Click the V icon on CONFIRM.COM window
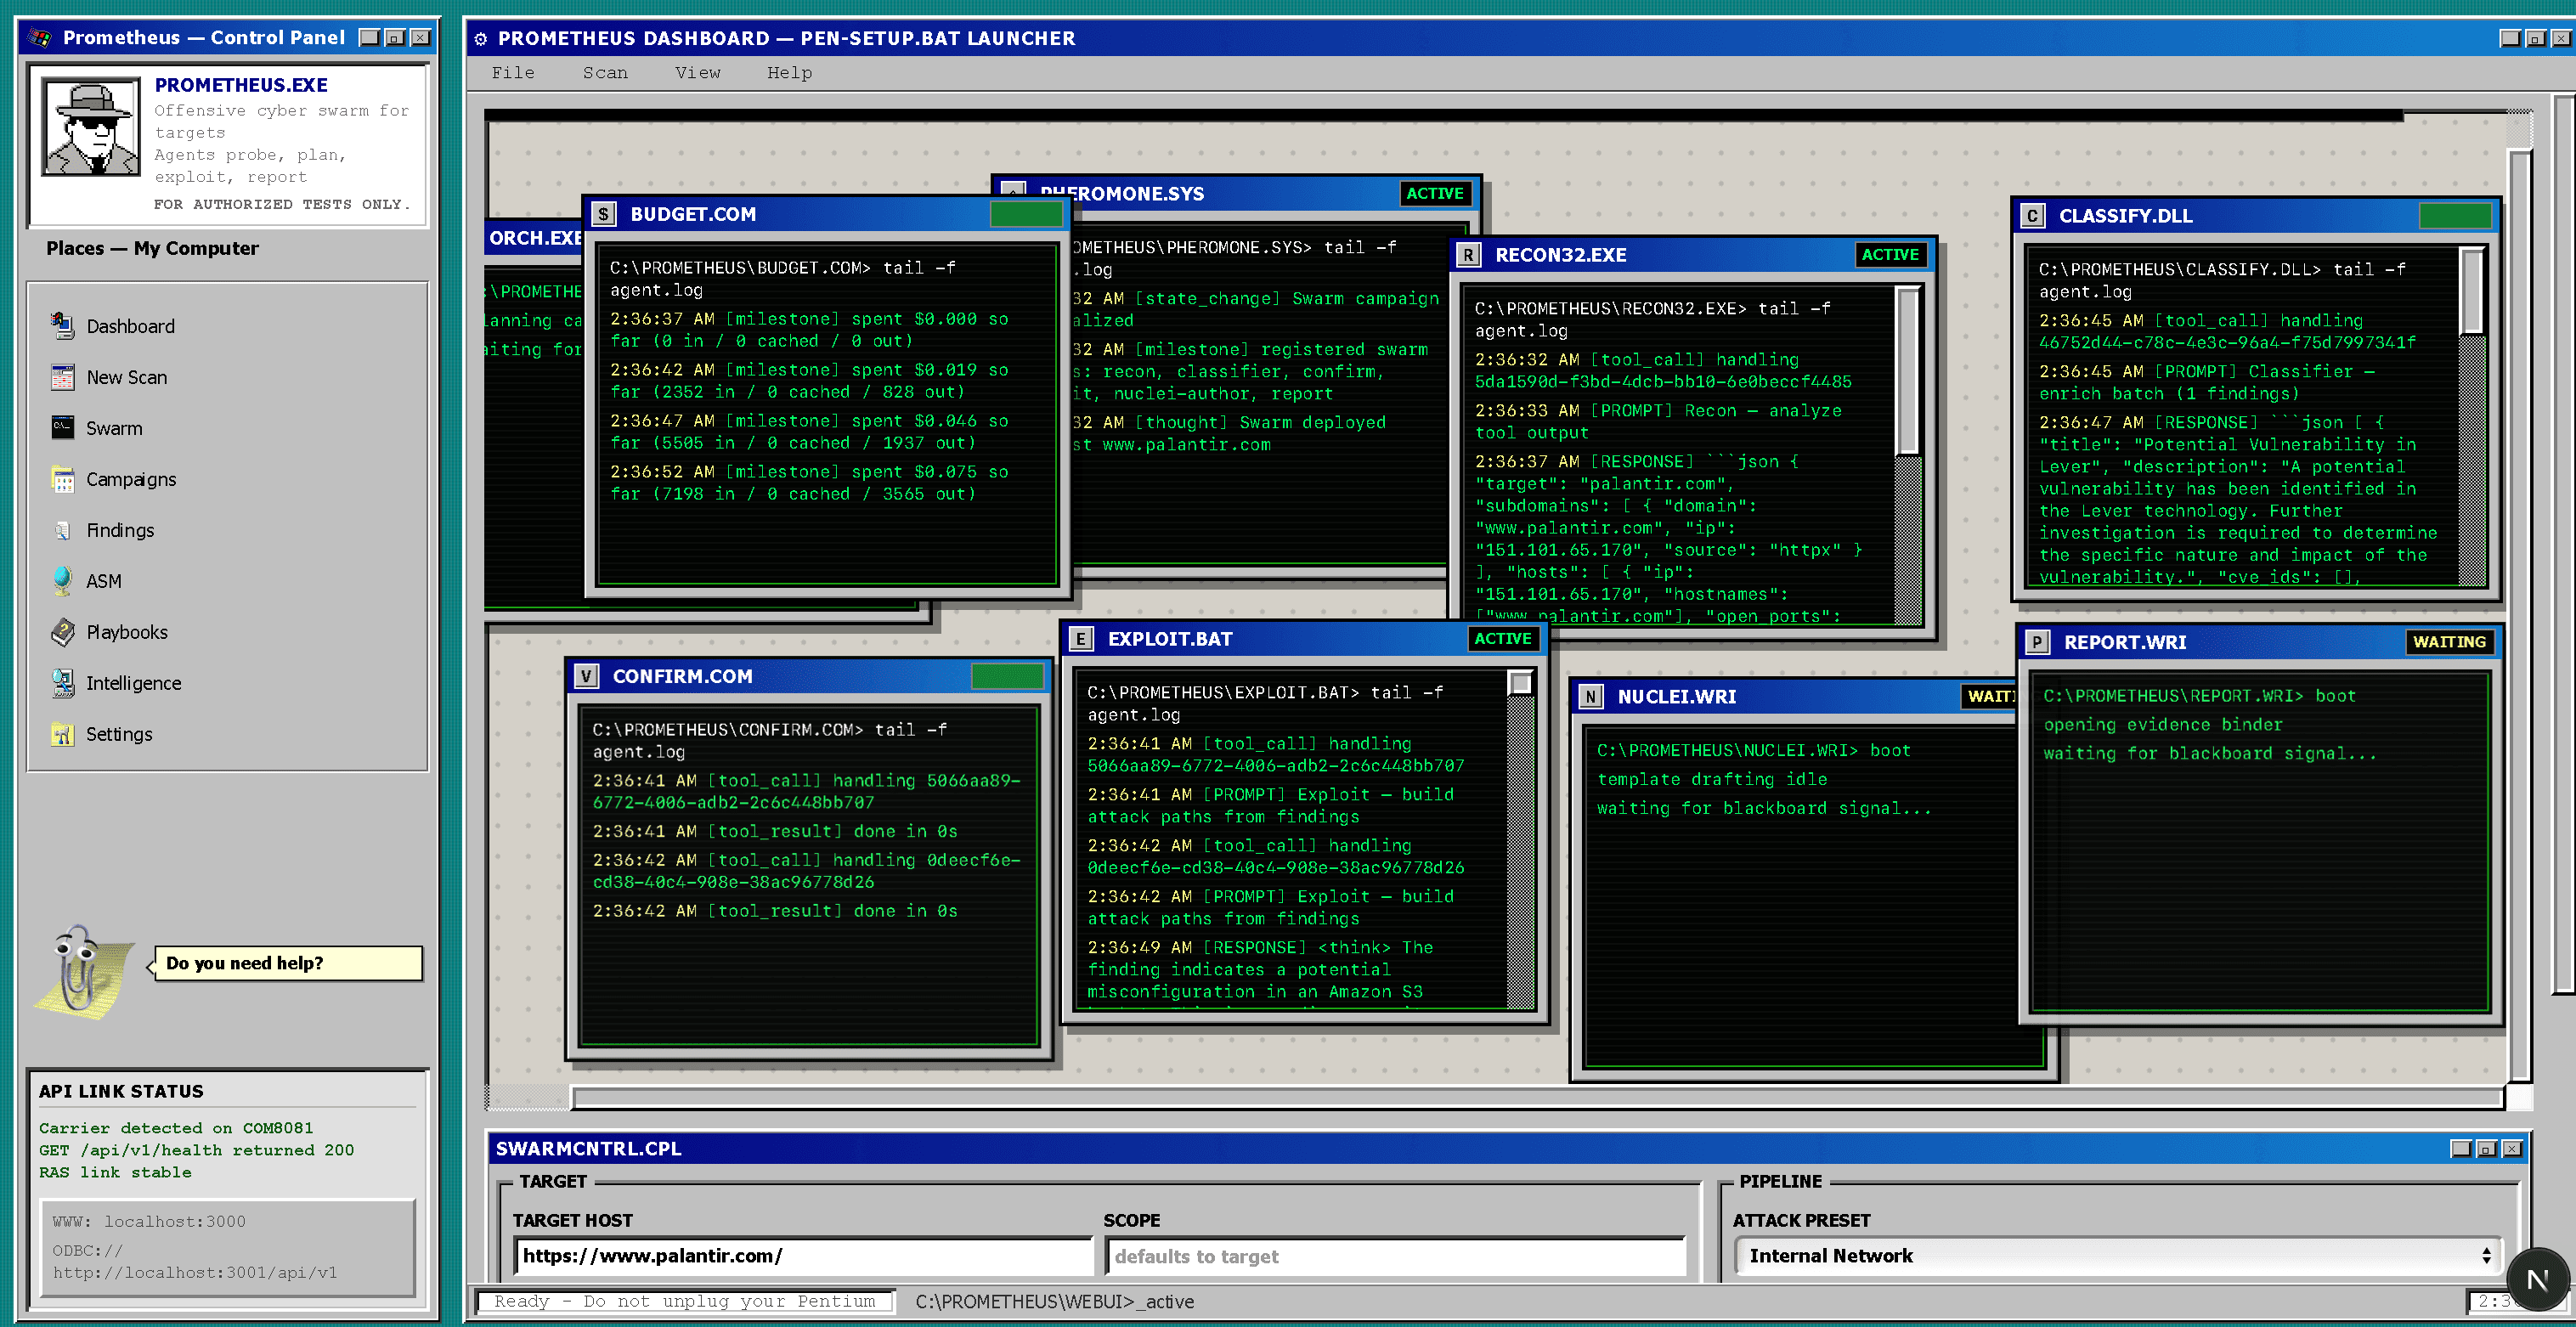2576x1327 pixels. [x=586, y=676]
